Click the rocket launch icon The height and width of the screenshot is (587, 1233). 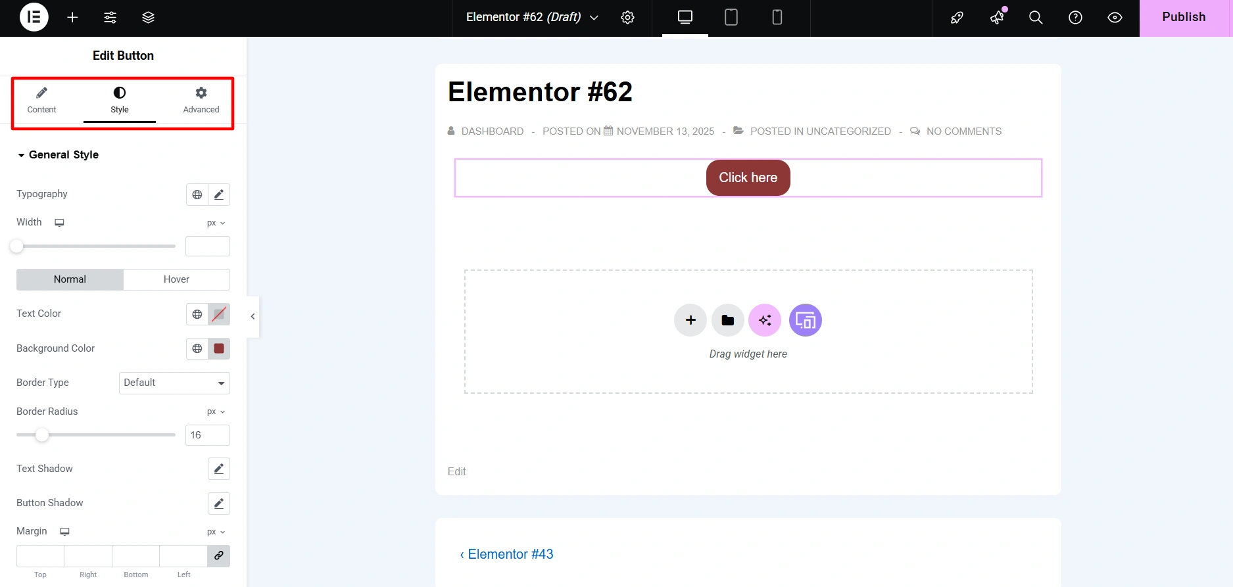[x=957, y=18]
